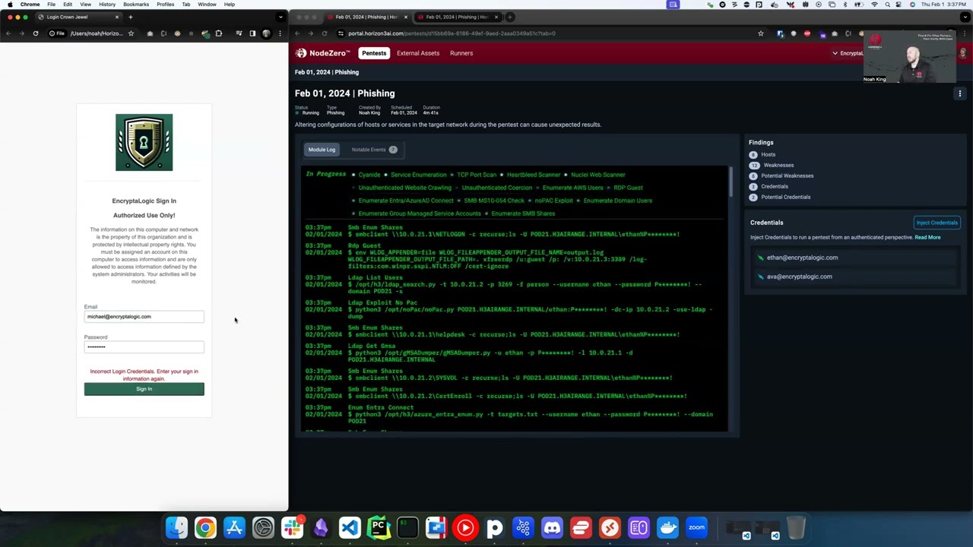Screen dimensions: 973x547
Task: Reload the Login Crown Jewel page
Action: pos(35,33)
